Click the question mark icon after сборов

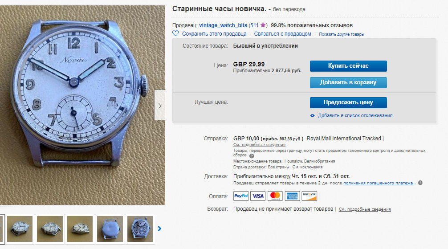coord(252,156)
